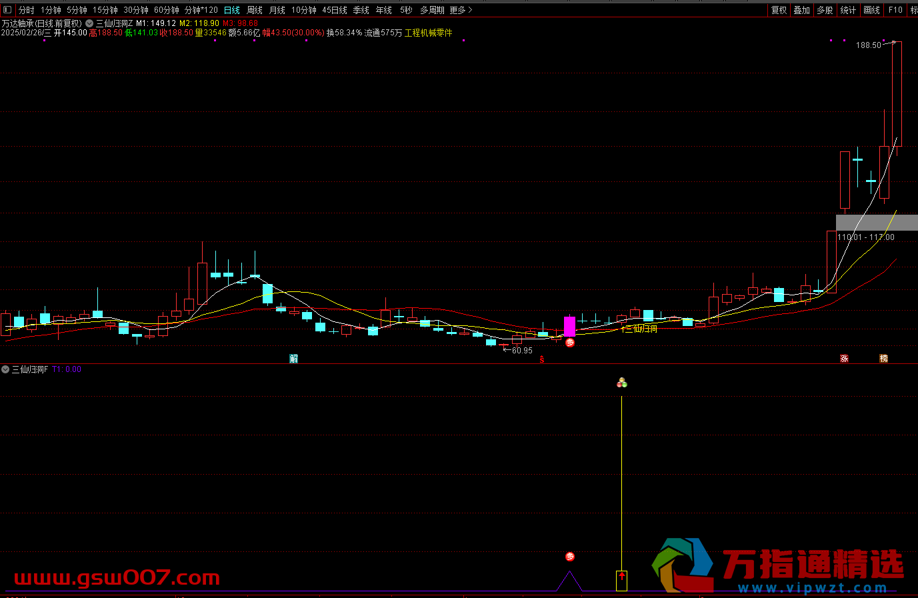
Task: Open the 统计 statistics tool
Action: click(848, 10)
